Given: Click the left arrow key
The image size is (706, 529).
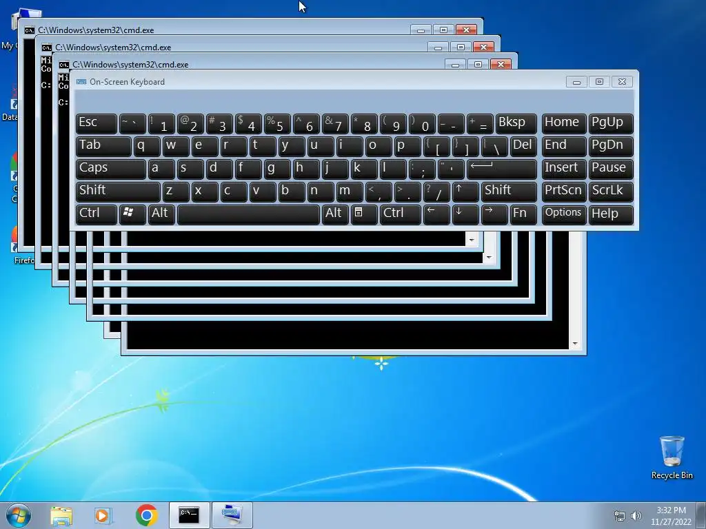Looking at the screenshot, I should tap(436, 214).
